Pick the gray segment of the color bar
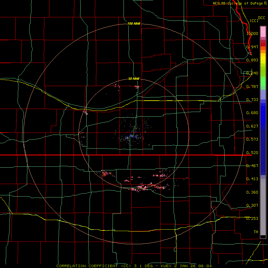Viewport: 268px width, 268px height. (x=263, y=207)
